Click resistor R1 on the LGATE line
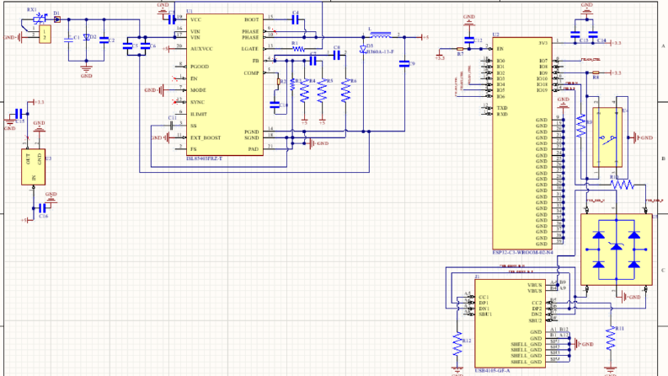This screenshot has height=376, width=668. coord(298,49)
